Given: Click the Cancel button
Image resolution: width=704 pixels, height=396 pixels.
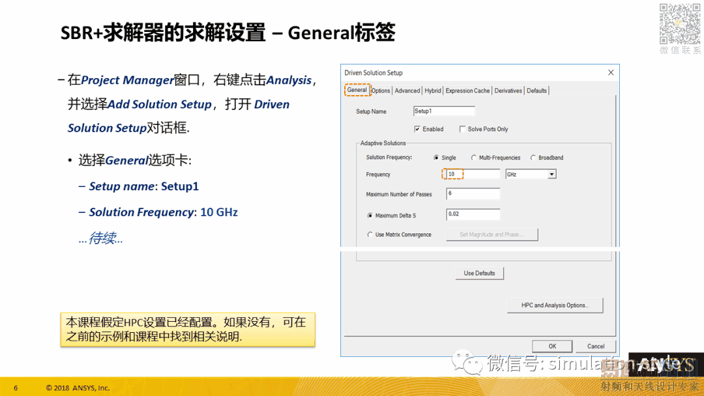Looking at the screenshot, I should (x=596, y=346).
